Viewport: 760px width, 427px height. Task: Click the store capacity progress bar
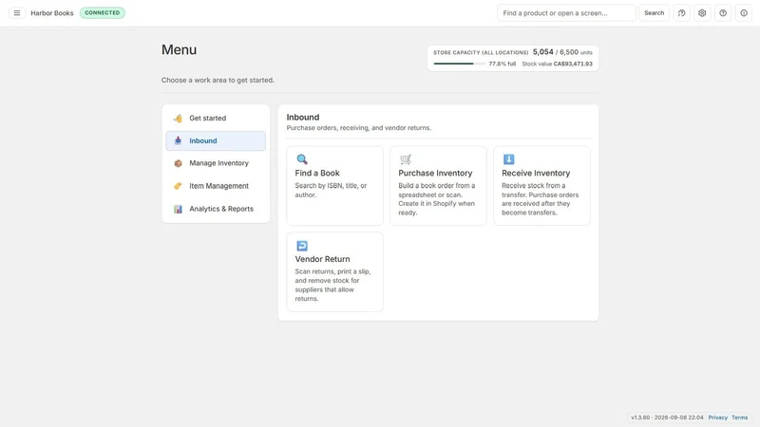pos(459,64)
